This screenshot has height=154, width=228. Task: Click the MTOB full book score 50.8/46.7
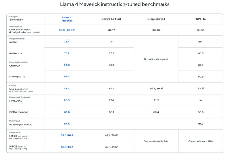pos(67,147)
